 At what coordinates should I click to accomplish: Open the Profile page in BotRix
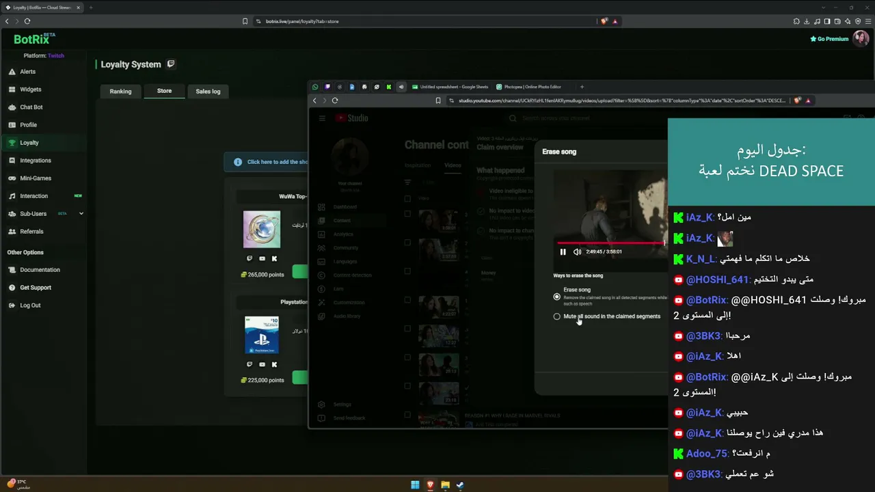[x=28, y=125]
